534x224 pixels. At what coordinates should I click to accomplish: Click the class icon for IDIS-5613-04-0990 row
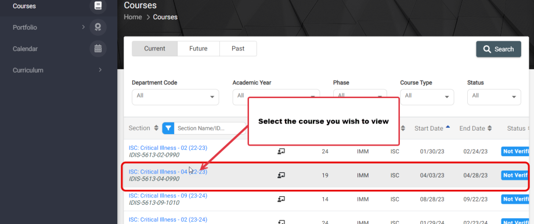click(x=281, y=175)
